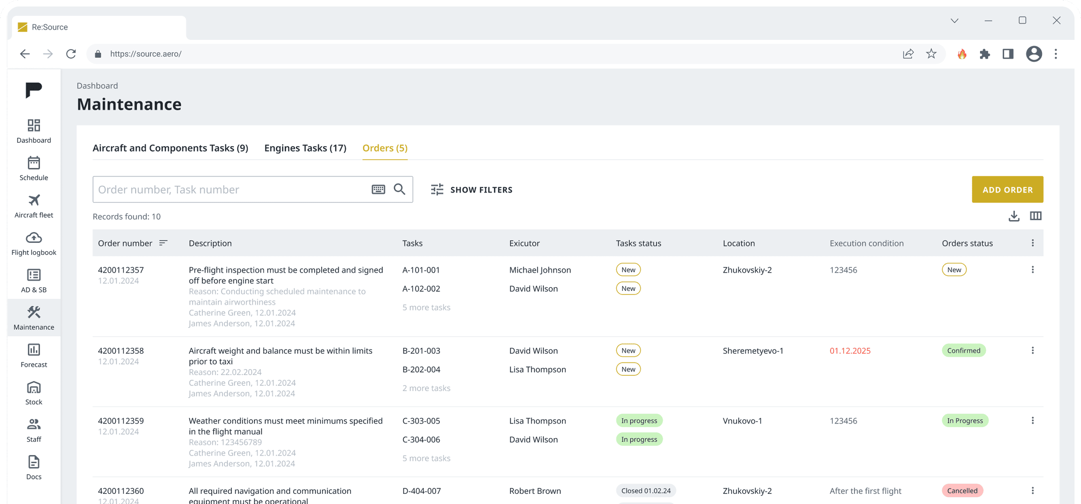Click task B-201-003

[421, 350]
